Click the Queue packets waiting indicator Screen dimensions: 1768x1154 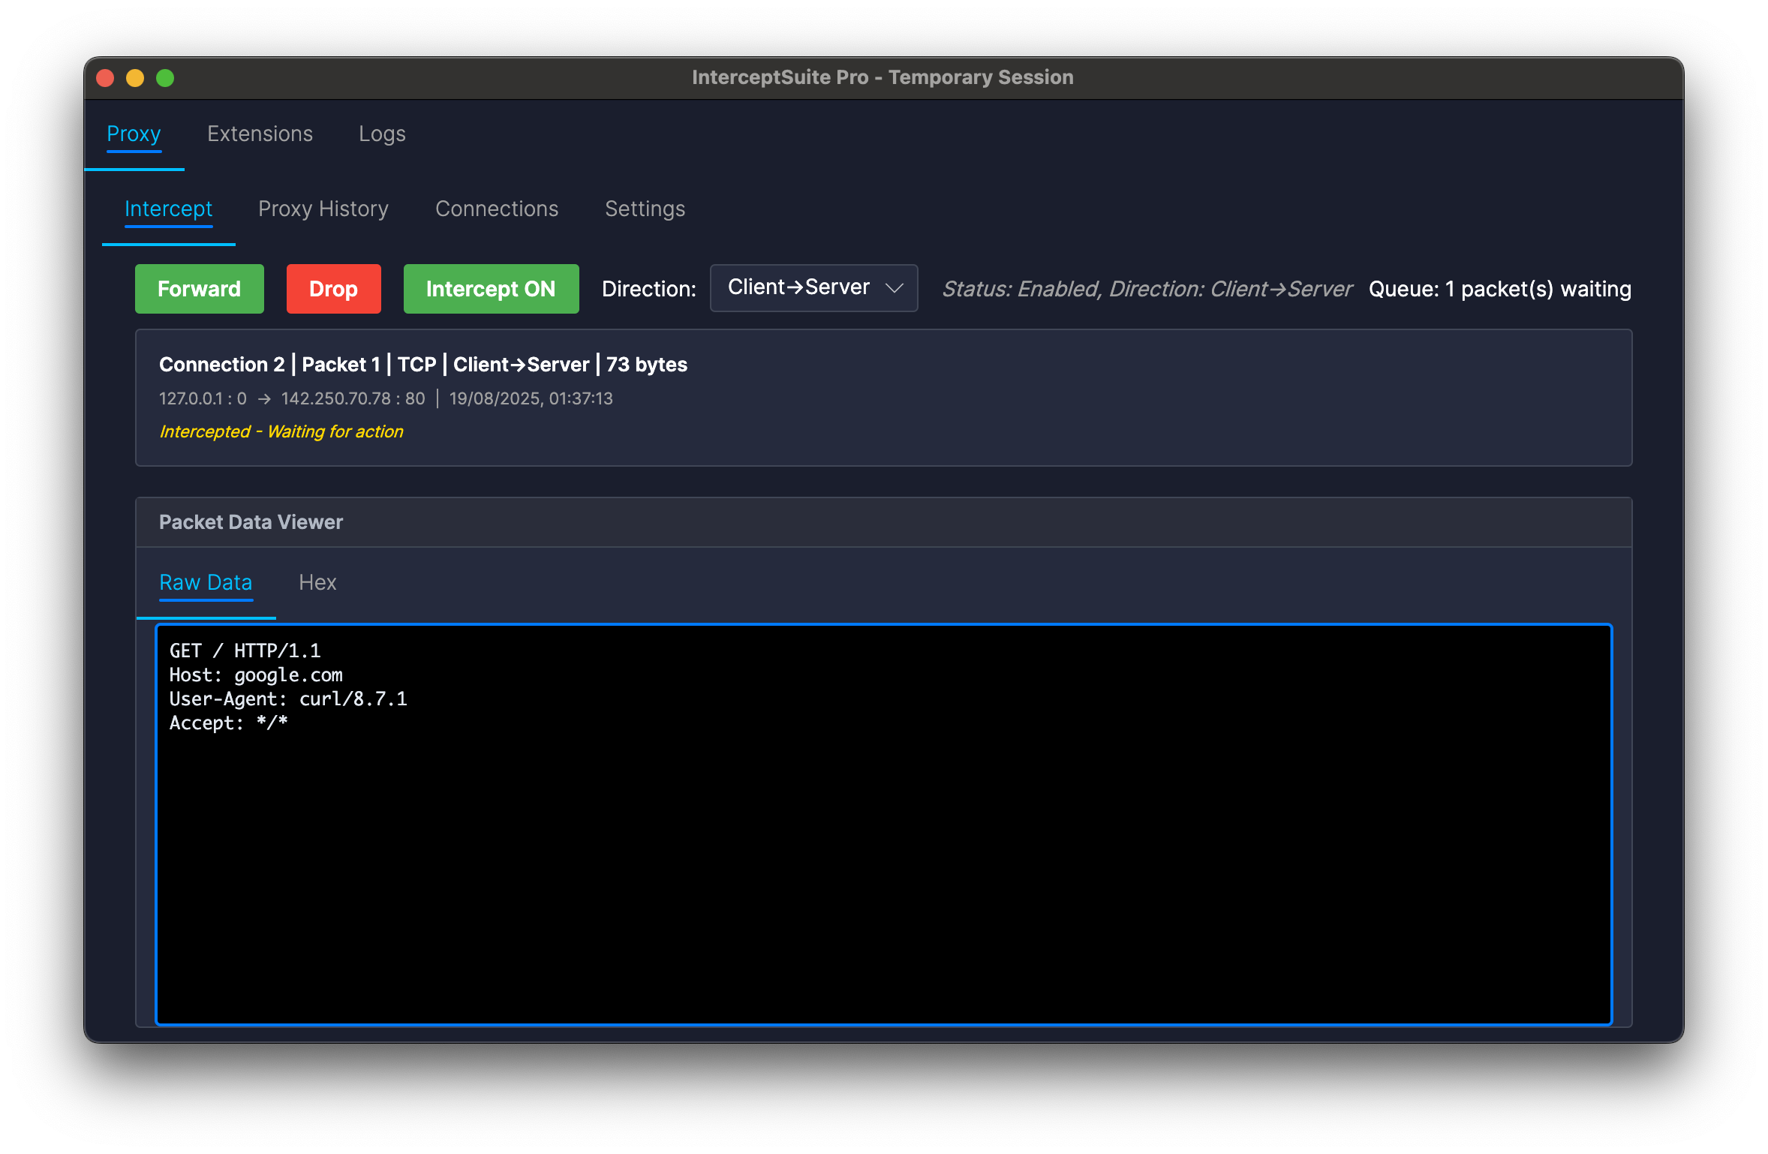click(x=1499, y=289)
